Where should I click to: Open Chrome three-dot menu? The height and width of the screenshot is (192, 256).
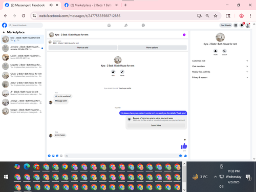click(x=250, y=16)
